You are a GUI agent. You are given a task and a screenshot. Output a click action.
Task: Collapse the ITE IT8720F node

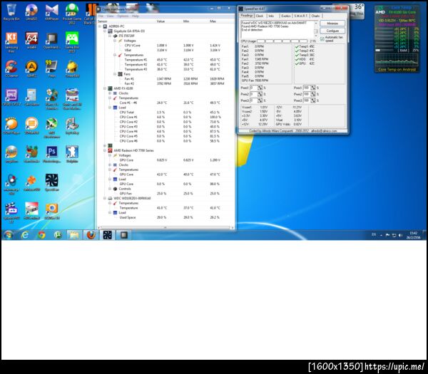click(110, 36)
